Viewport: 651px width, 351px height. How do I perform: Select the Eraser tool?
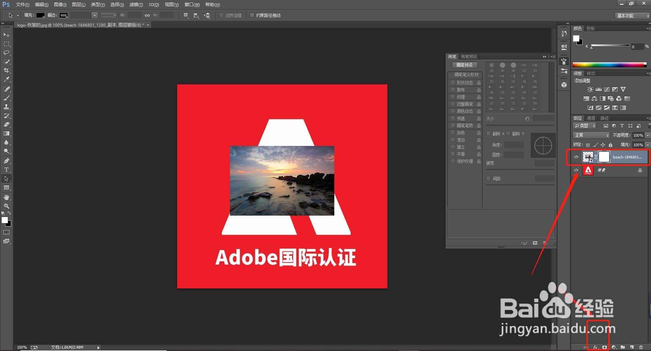(x=6, y=124)
